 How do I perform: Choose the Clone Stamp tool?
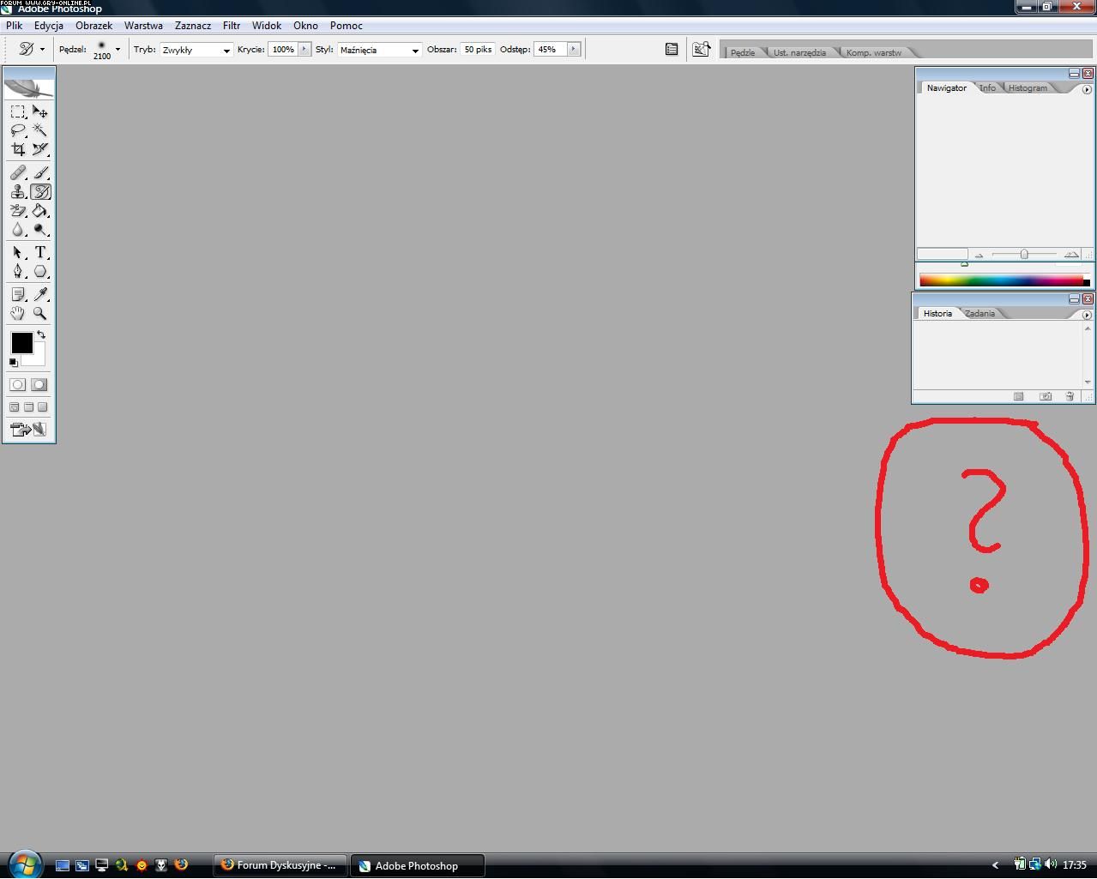click(17, 192)
